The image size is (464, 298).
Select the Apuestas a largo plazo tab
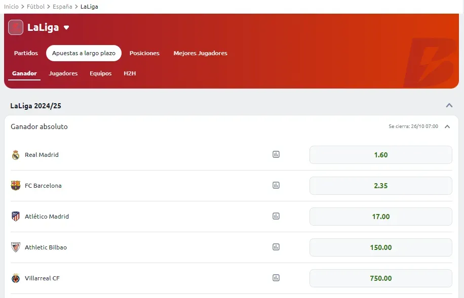(84, 53)
